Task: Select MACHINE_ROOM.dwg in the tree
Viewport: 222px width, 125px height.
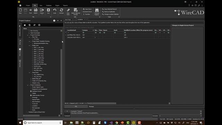Action: tap(40, 64)
